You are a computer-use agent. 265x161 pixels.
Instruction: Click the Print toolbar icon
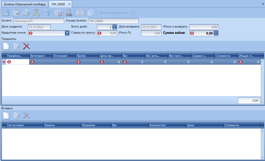point(27,13)
